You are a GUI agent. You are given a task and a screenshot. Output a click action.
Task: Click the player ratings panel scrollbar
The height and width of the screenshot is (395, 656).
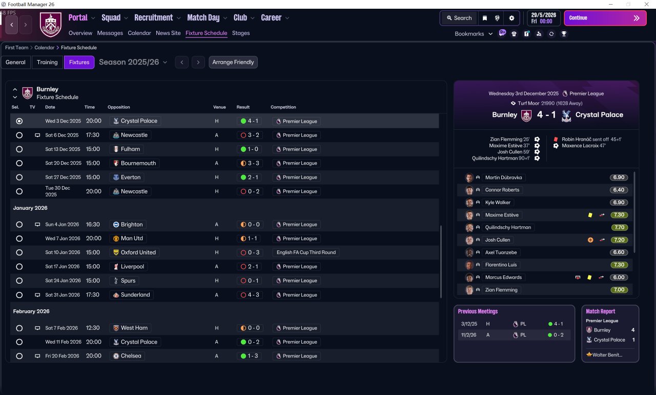[x=635, y=212]
